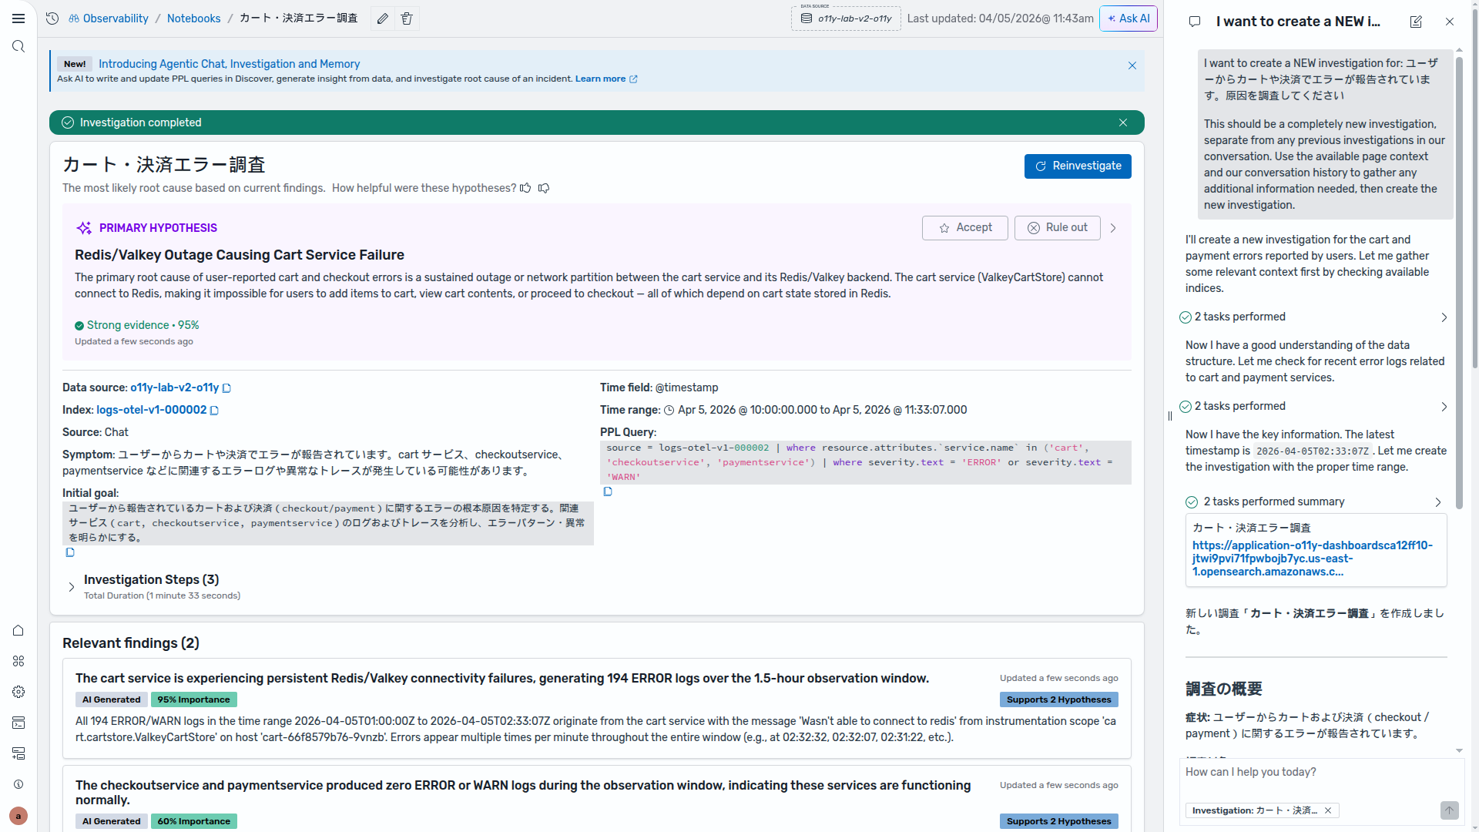Click the help info icon in sidebar

tap(18, 784)
